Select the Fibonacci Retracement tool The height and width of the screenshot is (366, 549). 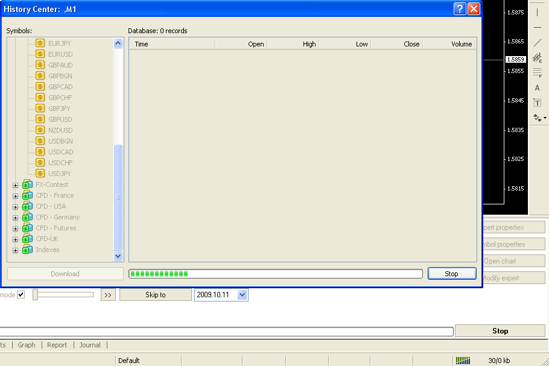(x=538, y=73)
